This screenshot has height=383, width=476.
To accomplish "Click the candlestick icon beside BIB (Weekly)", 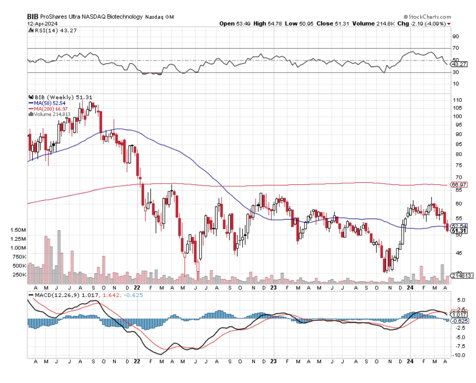I will tap(31, 97).
